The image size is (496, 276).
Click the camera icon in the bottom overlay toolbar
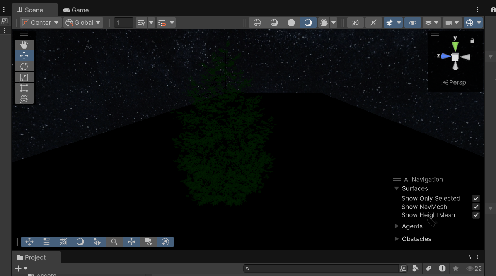point(148,242)
